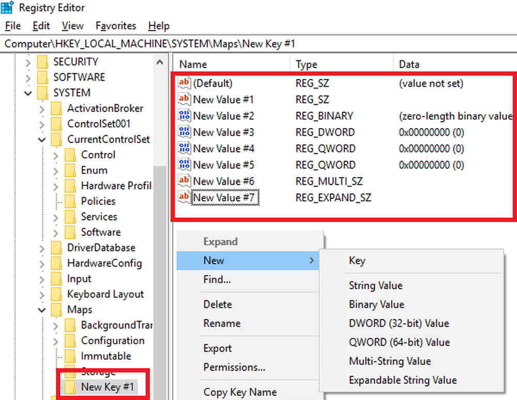Choose Find... in the context menu
Image resolution: width=517 pixels, height=400 pixels.
pos(248,279)
